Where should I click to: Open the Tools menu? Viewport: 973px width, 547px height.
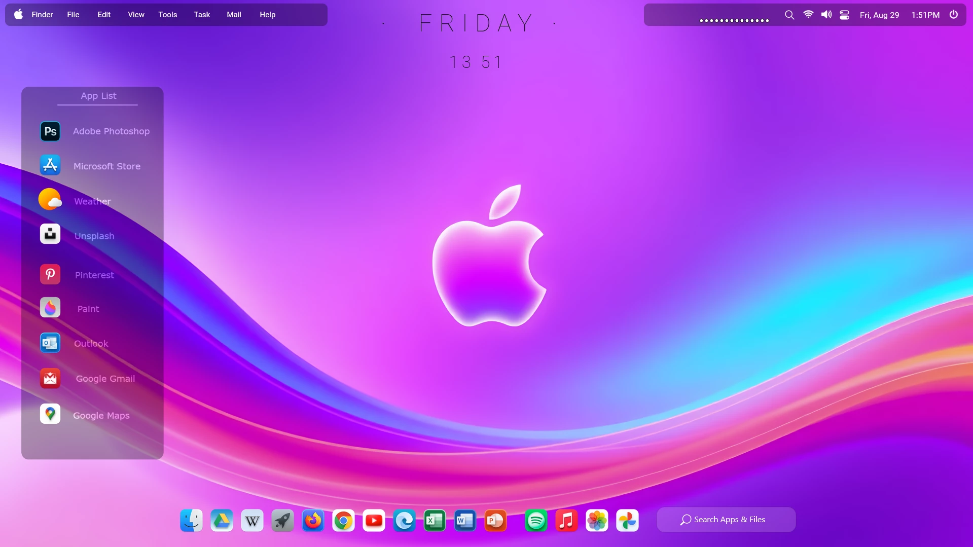[167, 15]
